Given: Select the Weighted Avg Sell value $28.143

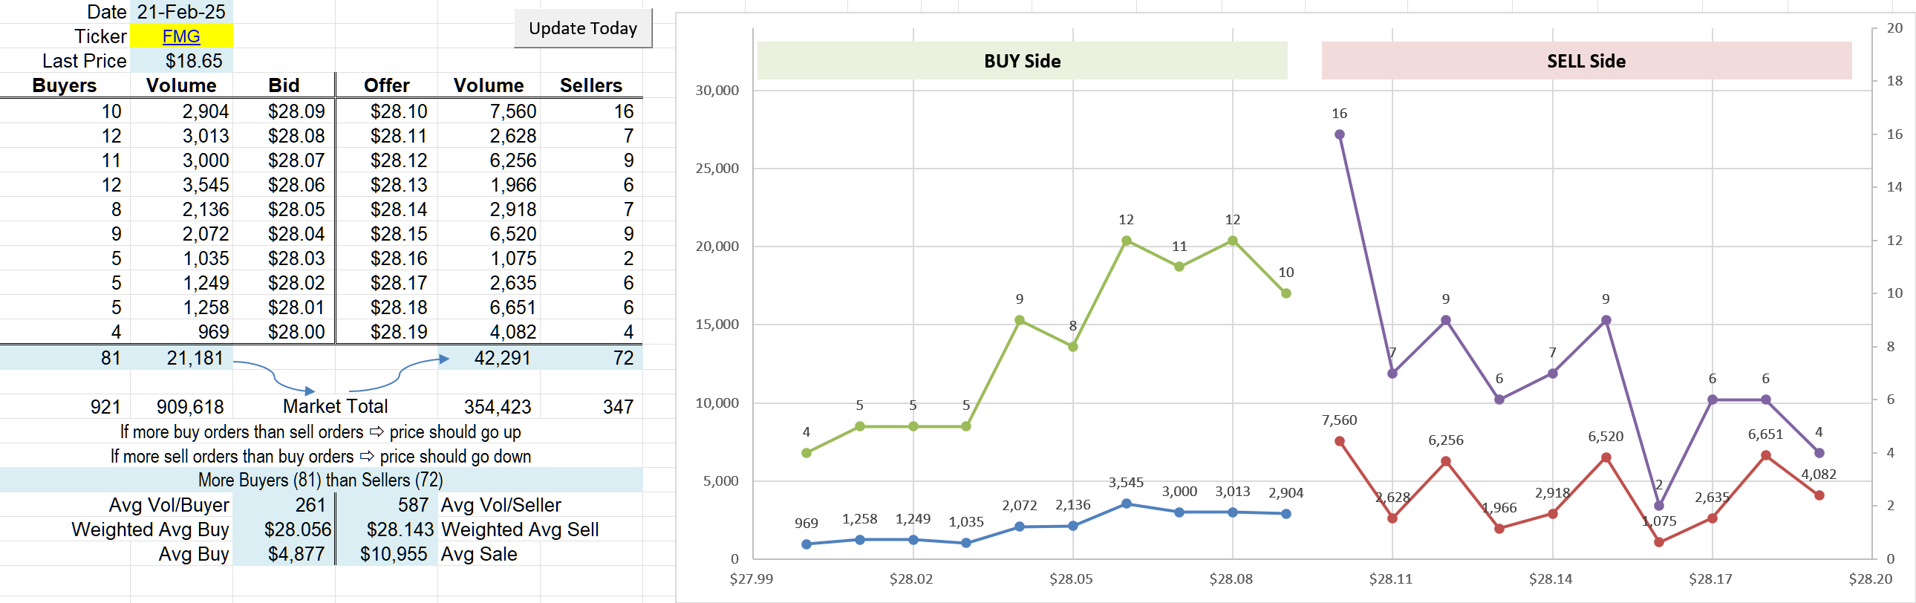Looking at the screenshot, I should coord(400,529).
